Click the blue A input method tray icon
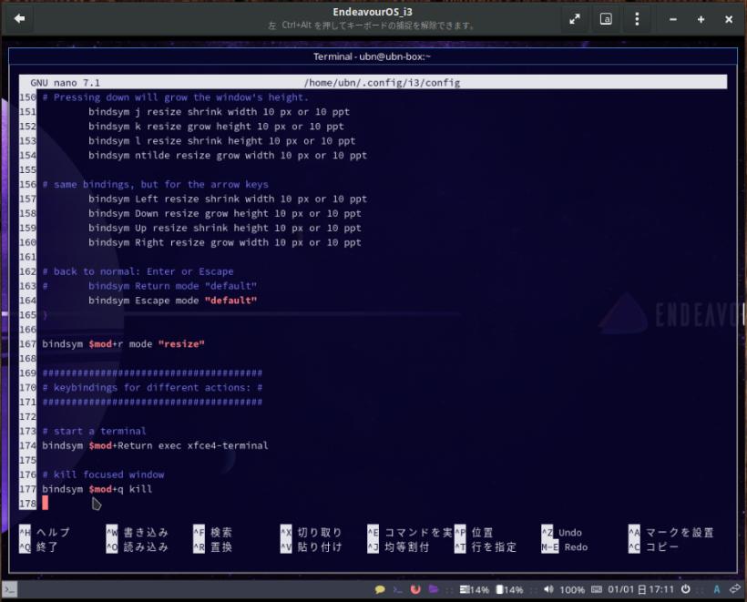 717,589
